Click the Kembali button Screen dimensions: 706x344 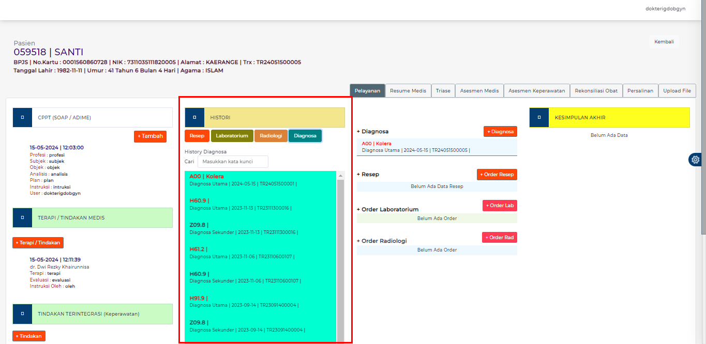664,41
